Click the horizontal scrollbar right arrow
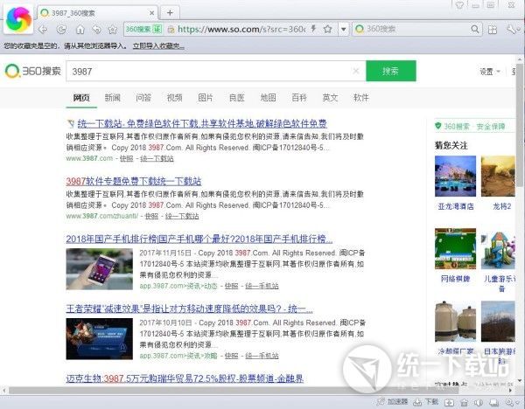This screenshot has width=525, height=409. pos(511,391)
